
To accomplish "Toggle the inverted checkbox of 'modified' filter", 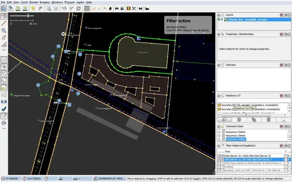I will tap(285, 167).
